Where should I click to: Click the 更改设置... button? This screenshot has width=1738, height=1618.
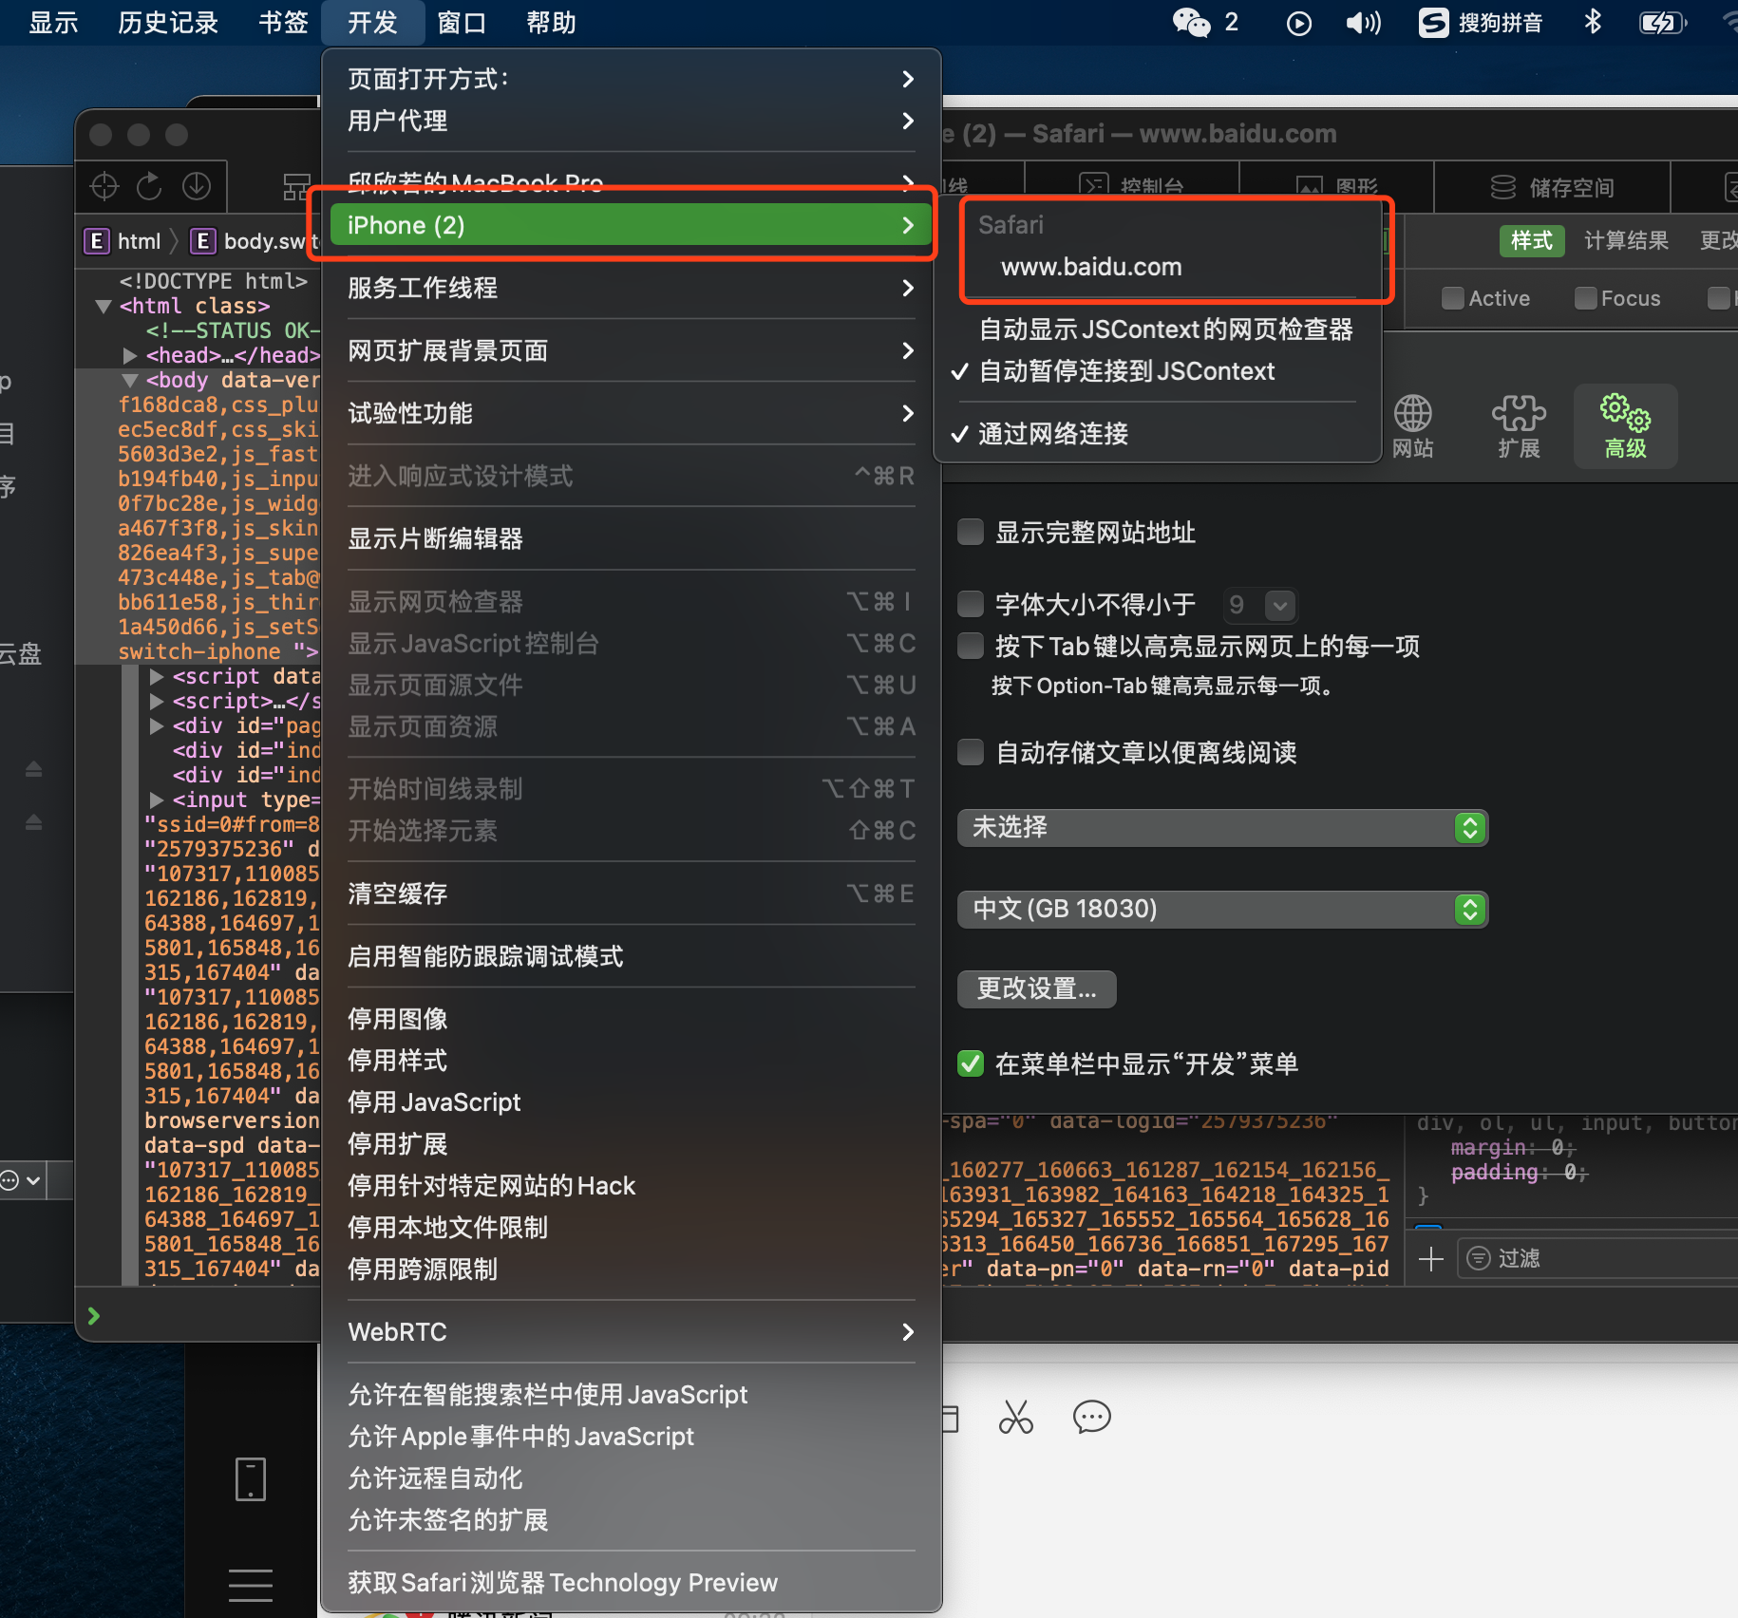tap(1036, 989)
